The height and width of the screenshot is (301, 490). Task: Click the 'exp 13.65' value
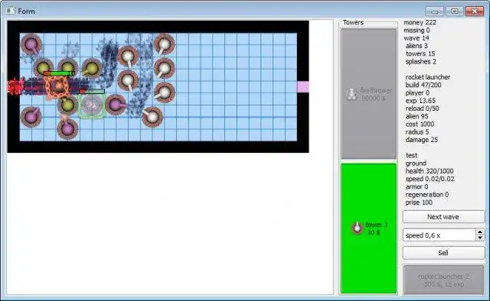click(420, 101)
